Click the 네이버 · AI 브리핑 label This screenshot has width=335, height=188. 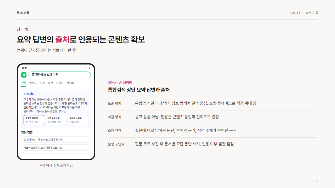(120, 83)
